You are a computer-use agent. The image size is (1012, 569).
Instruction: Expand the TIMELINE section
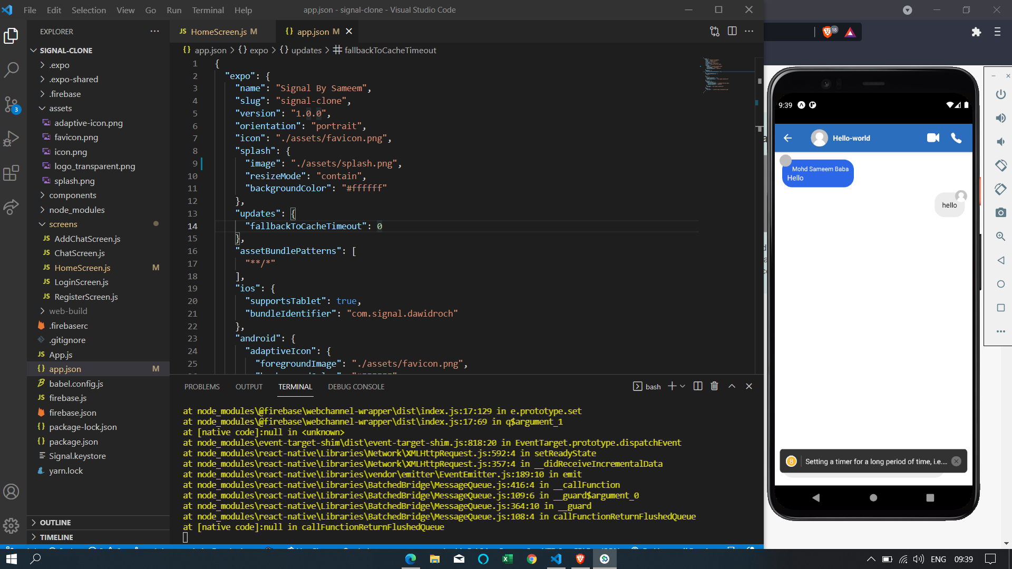click(x=98, y=537)
